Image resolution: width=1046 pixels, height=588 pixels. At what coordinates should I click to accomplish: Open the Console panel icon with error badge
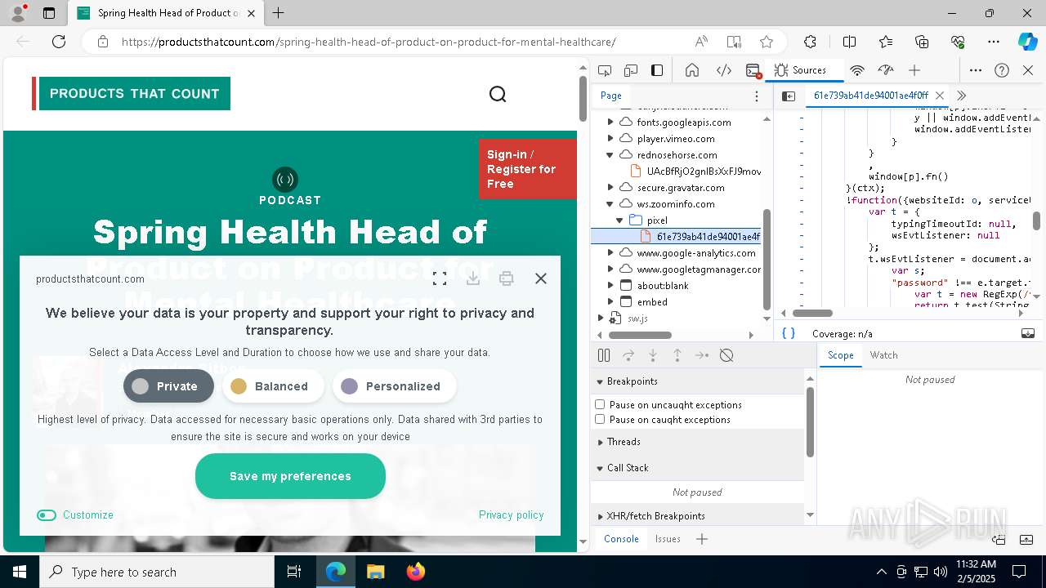[753, 70]
